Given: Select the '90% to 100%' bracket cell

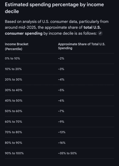Looking at the screenshot, I should pyautogui.click(x=14, y=153).
